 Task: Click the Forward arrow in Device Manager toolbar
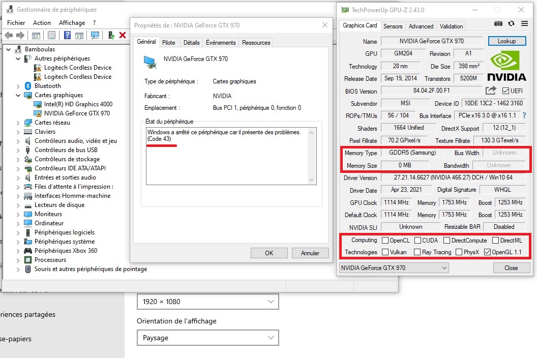coord(20,35)
